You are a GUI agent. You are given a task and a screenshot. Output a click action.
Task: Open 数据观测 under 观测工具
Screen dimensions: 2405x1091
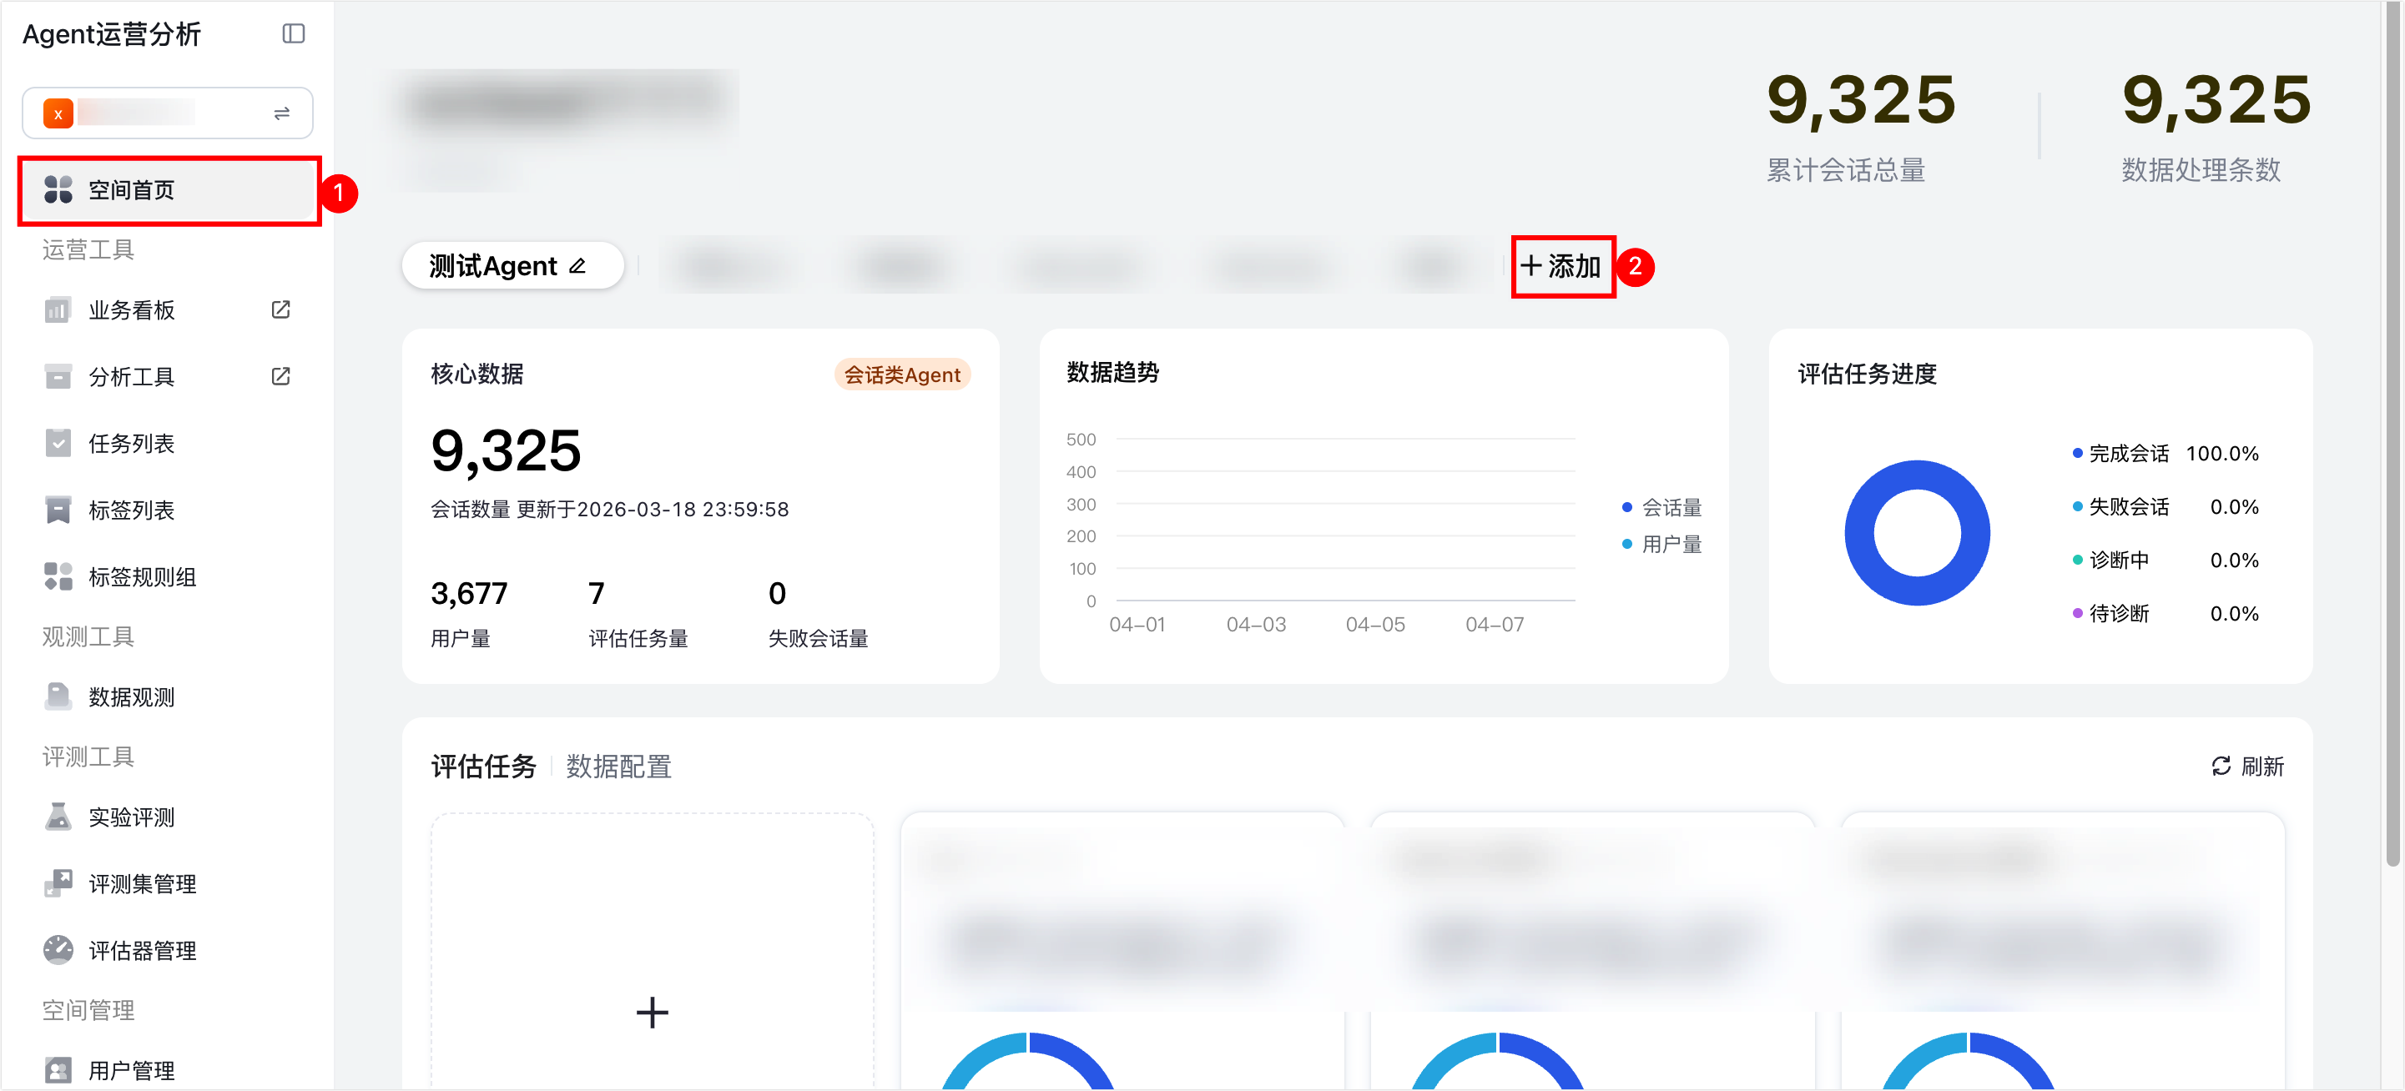point(131,697)
